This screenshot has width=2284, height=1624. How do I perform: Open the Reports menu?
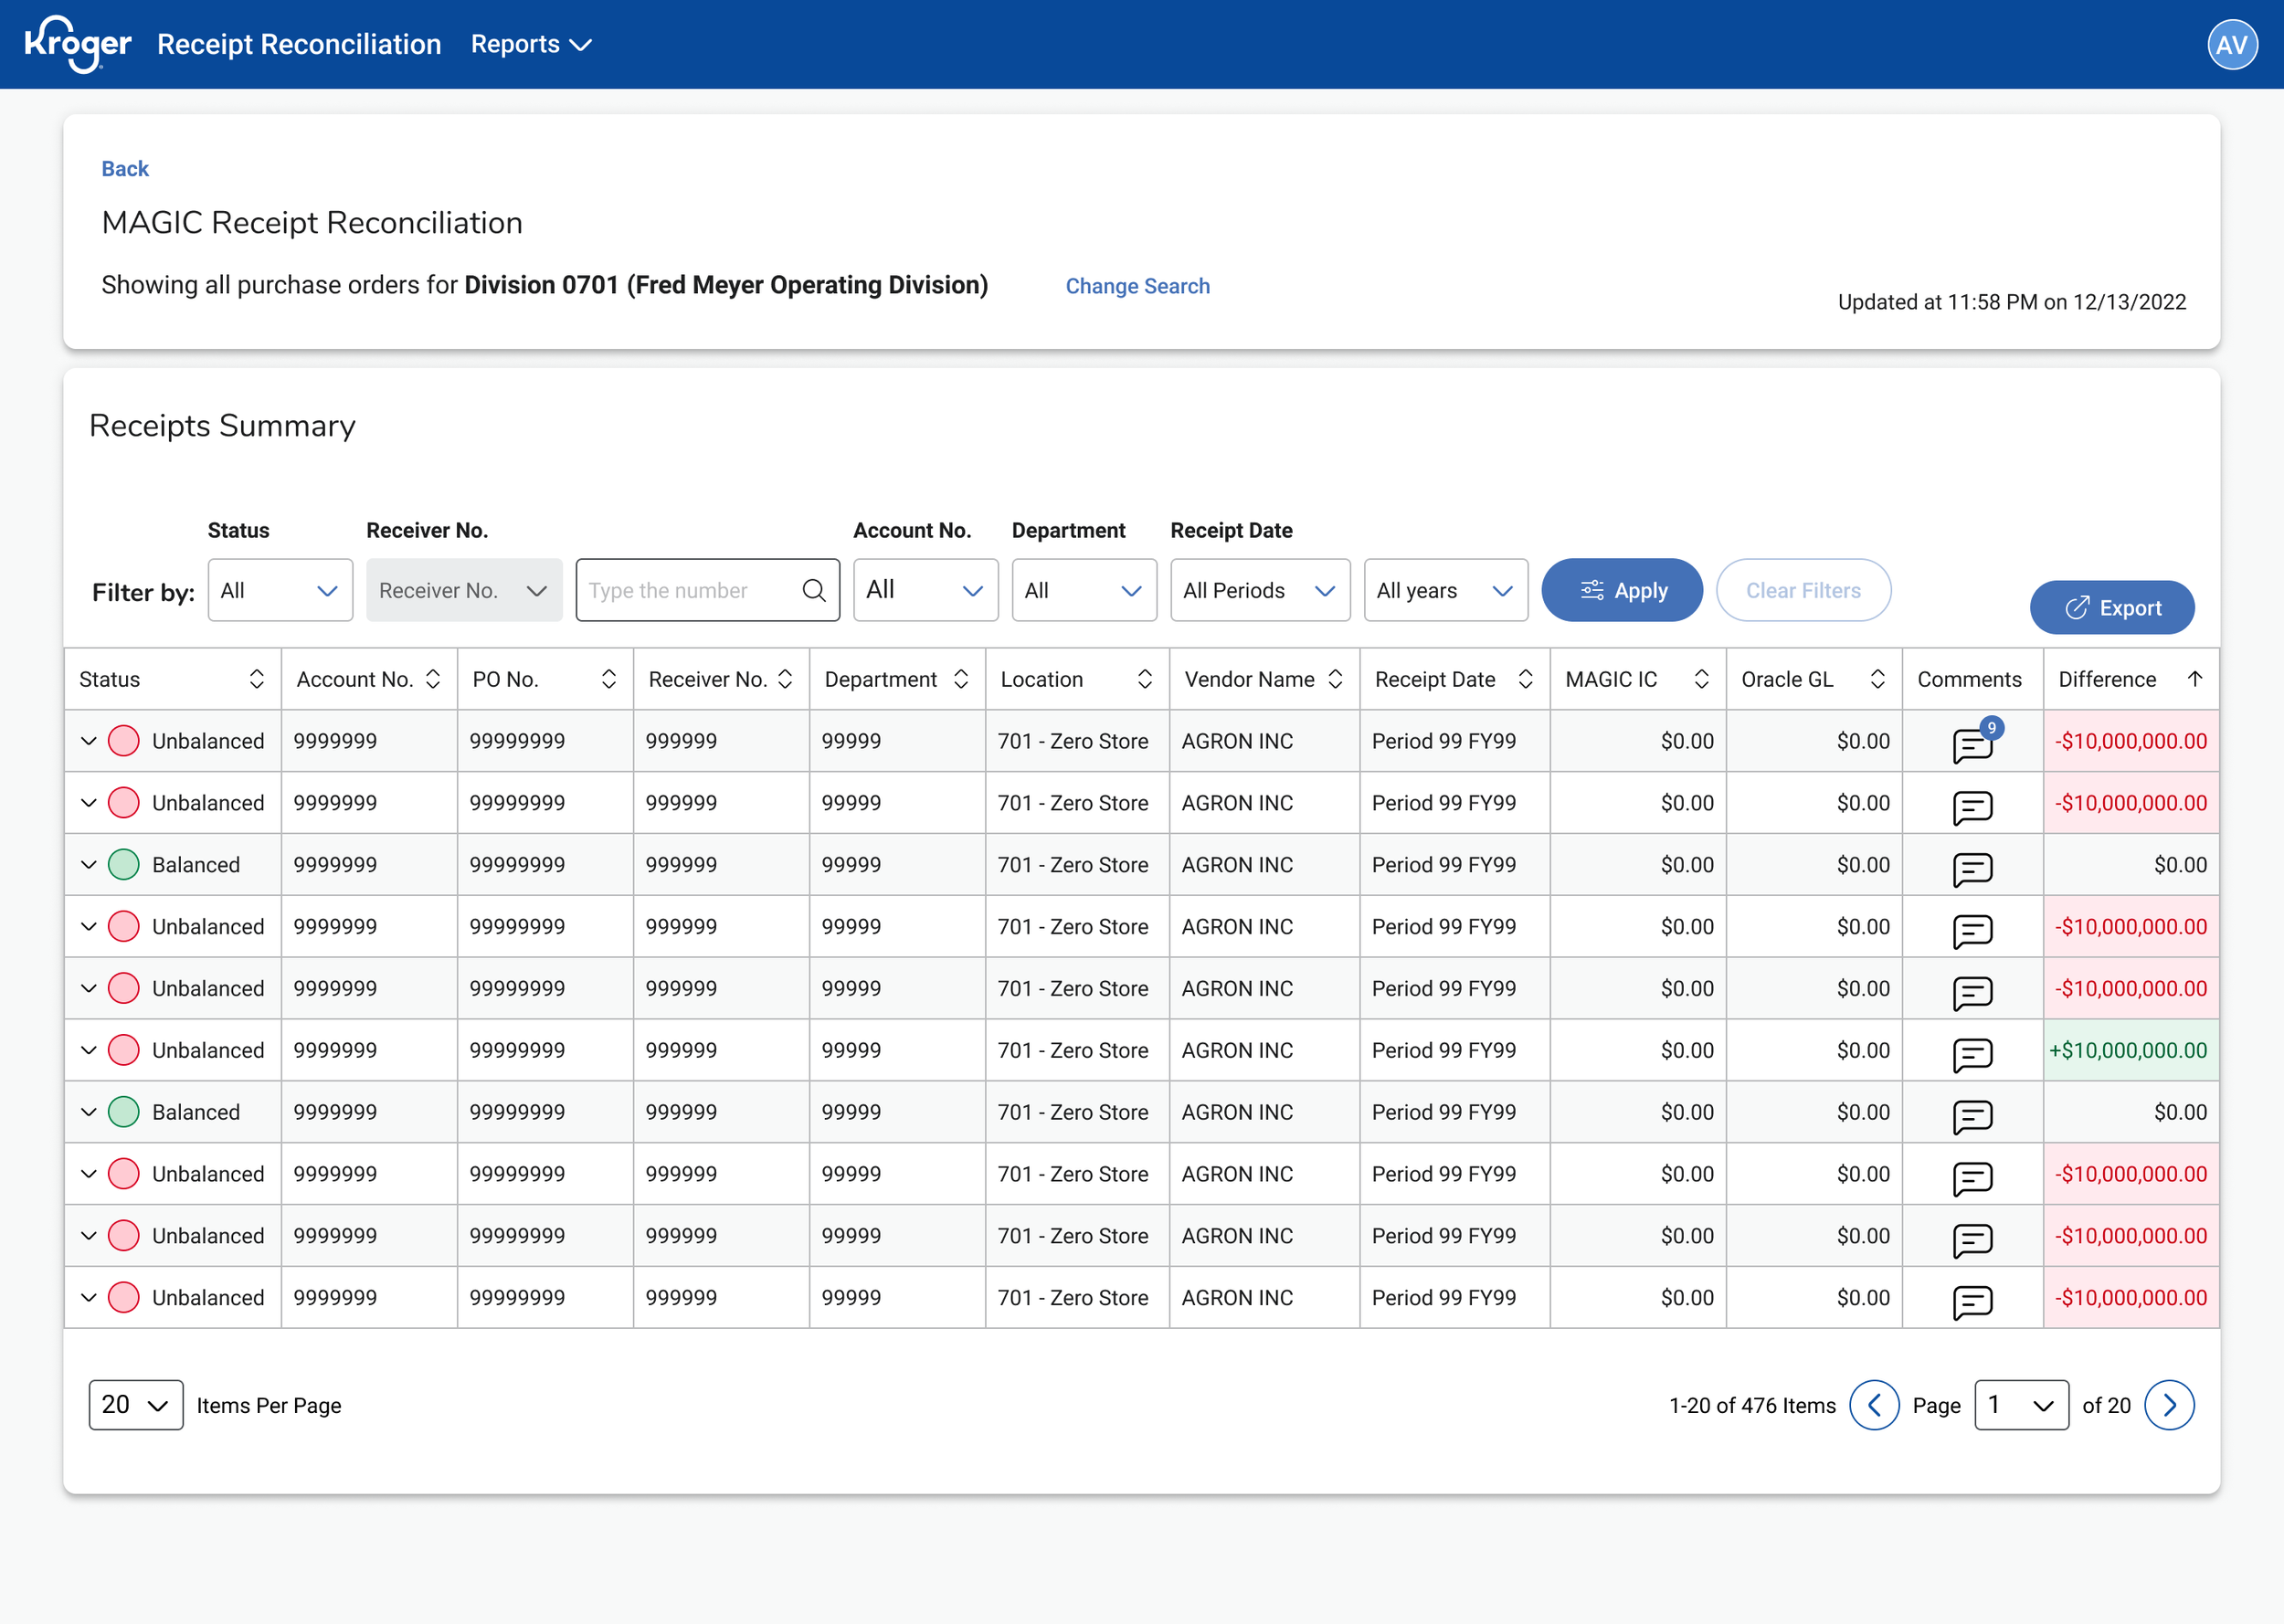coord(531,44)
